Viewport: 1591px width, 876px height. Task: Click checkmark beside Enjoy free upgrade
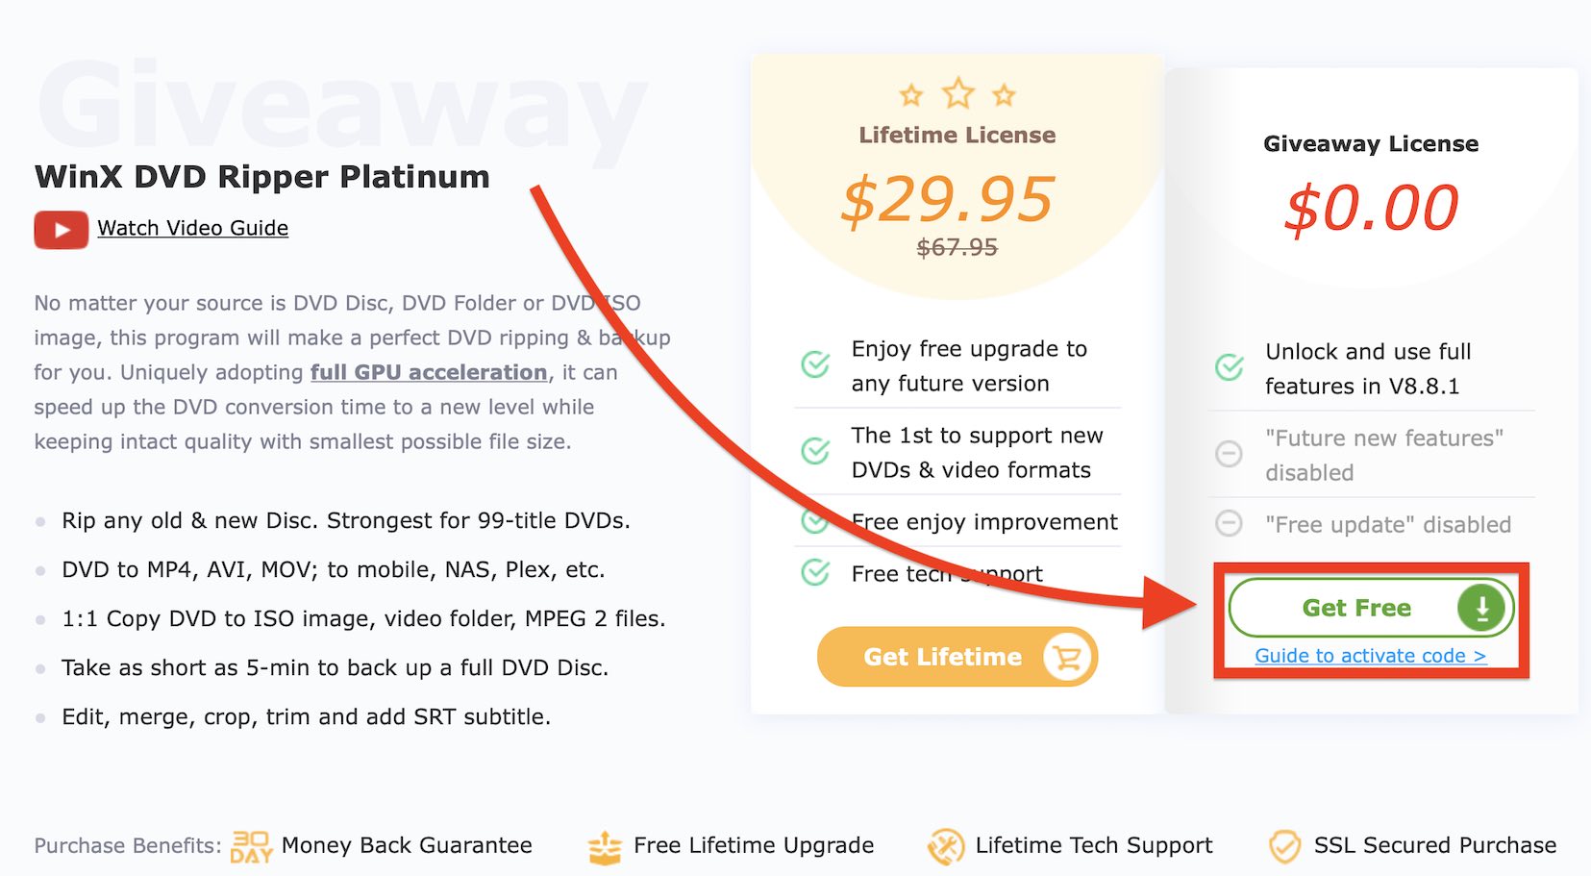point(815,364)
